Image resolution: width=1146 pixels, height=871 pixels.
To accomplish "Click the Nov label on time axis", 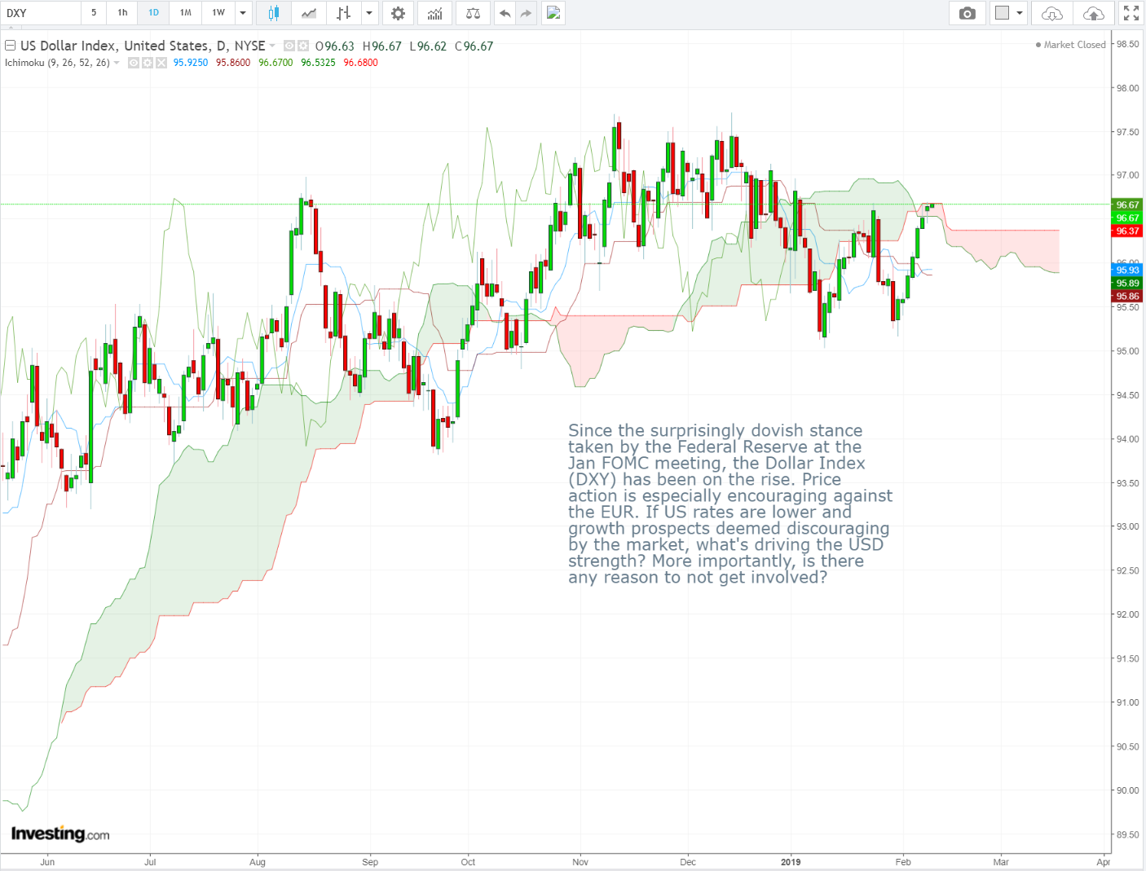I will (580, 862).
